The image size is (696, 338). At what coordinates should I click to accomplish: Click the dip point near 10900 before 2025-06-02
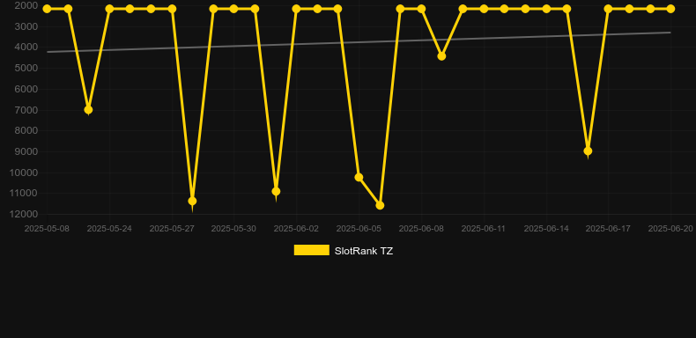click(x=276, y=192)
